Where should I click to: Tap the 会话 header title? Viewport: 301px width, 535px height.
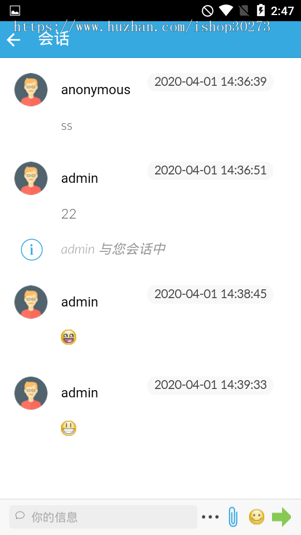click(x=54, y=39)
